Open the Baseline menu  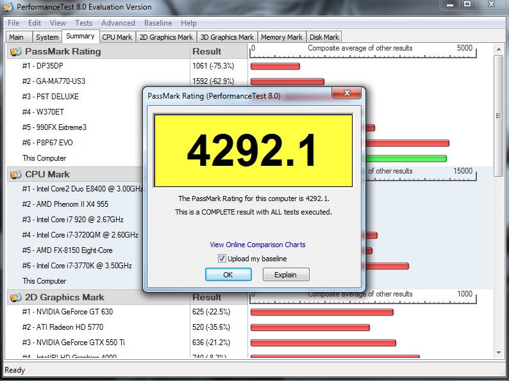(158, 23)
